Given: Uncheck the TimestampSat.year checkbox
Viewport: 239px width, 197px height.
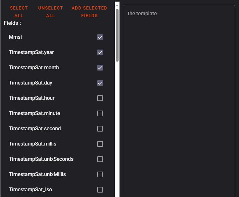Looking at the screenshot, I should point(100,52).
